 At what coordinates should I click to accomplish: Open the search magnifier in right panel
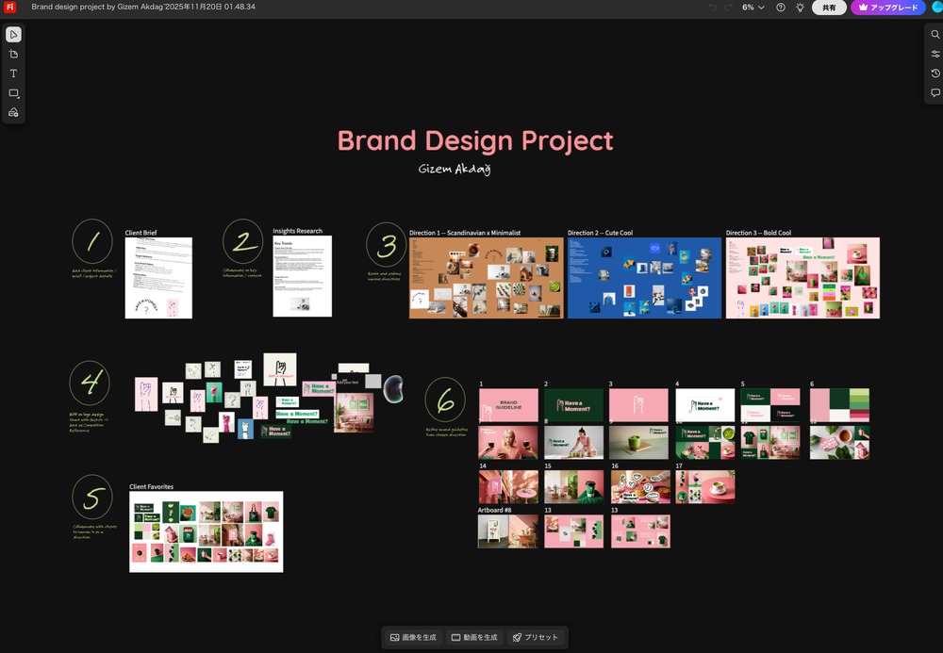click(935, 35)
